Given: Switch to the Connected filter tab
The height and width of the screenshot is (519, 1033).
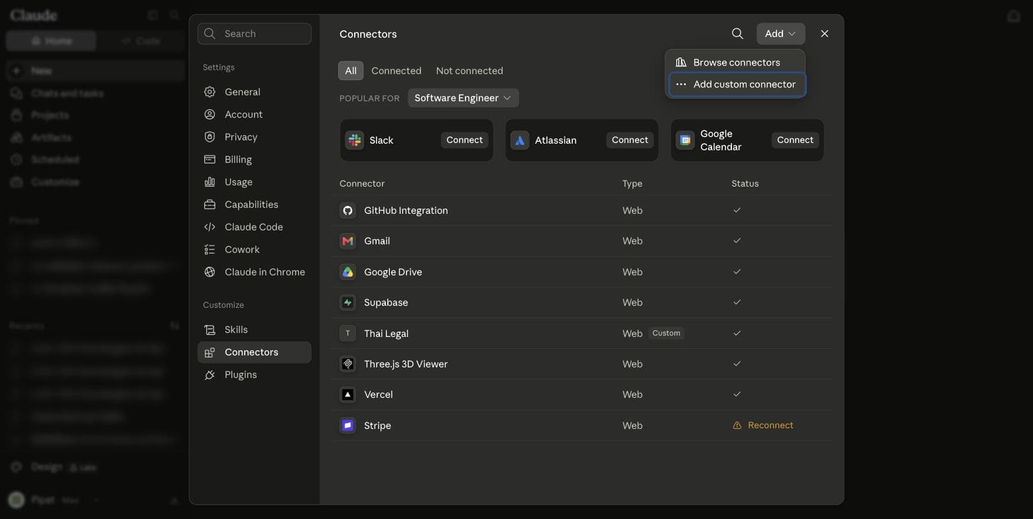Looking at the screenshot, I should [396, 71].
